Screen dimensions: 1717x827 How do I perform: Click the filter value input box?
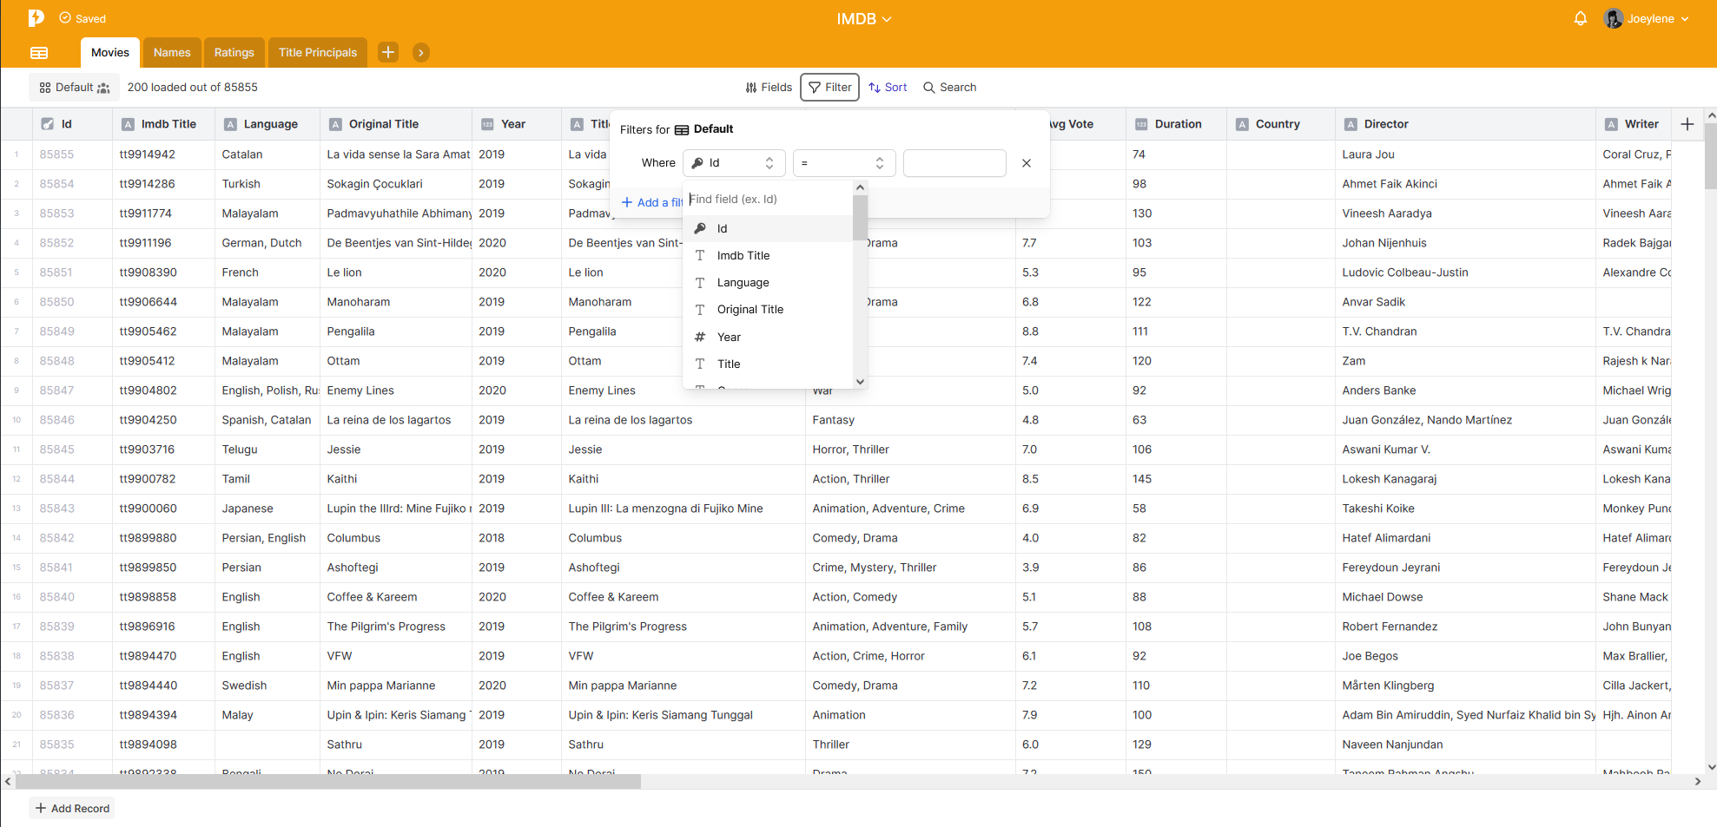pos(954,163)
